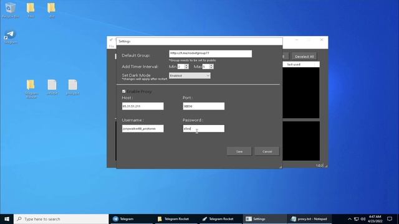The height and width of the screenshot is (224, 399).
Task: Click Deselect All in the Telegram Rocket window
Action: pos(304,57)
